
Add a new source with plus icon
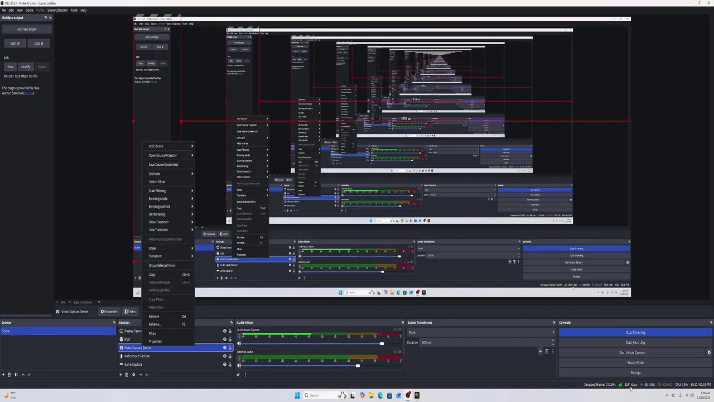pos(120,375)
